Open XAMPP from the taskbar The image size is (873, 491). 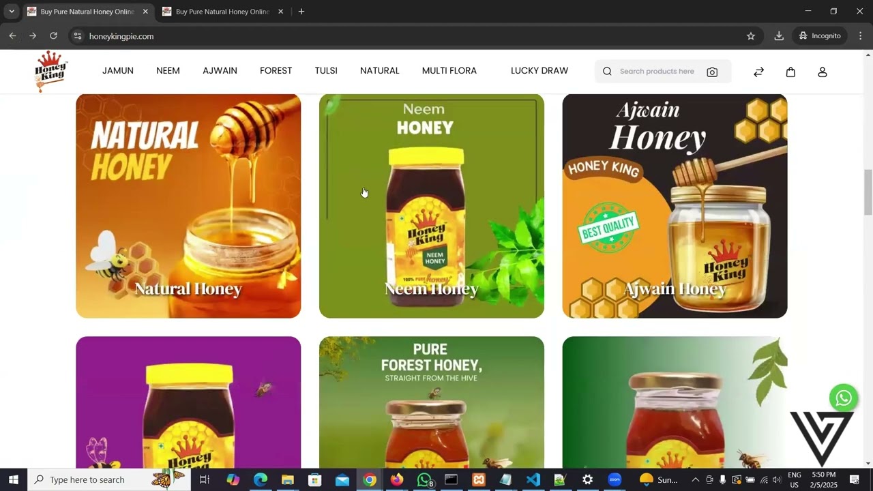478,479
